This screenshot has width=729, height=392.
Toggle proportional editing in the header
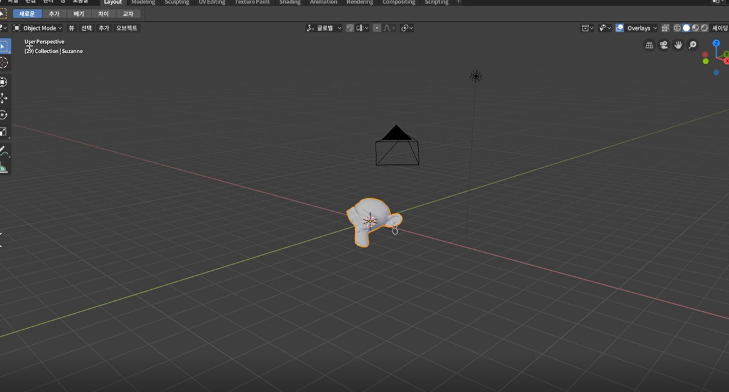pyautogui.click(x=377, y=28)
